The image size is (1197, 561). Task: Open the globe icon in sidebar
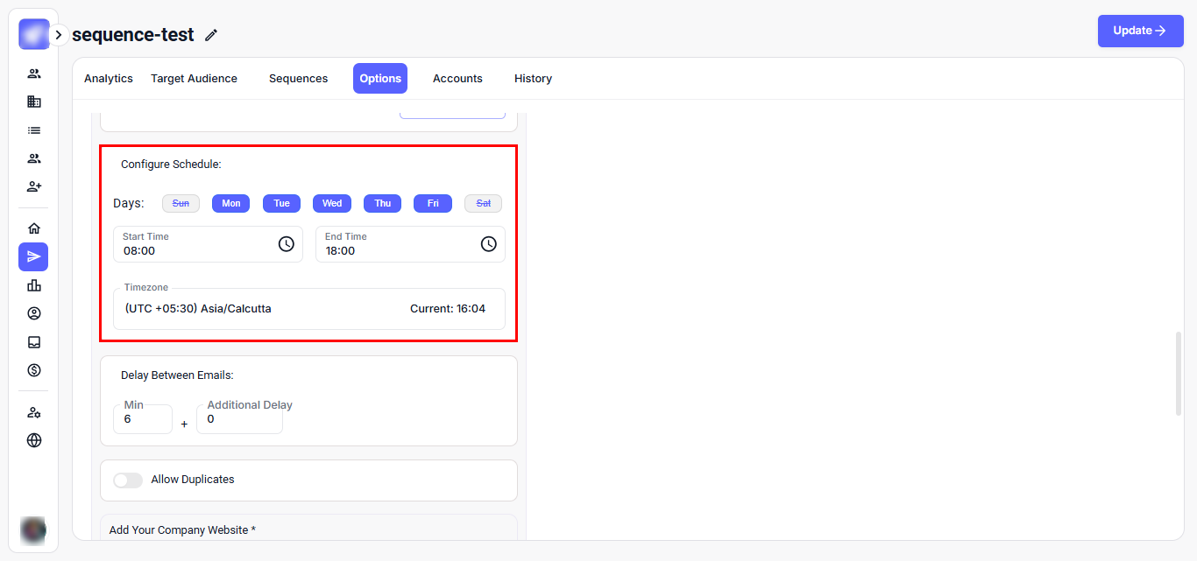[34, 440]
